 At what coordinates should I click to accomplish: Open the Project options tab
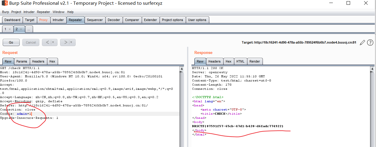173,20
